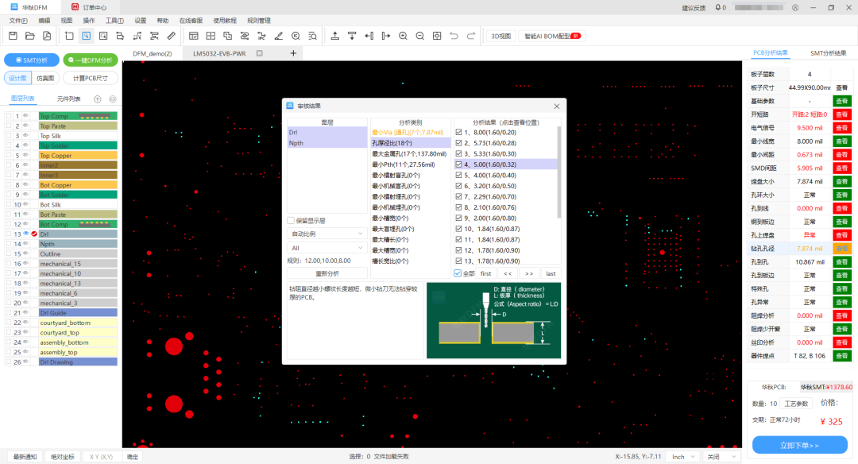Select the highlighted zoom-area selection tool
Viewport: 858px width, 464px height.
[87, 36]
